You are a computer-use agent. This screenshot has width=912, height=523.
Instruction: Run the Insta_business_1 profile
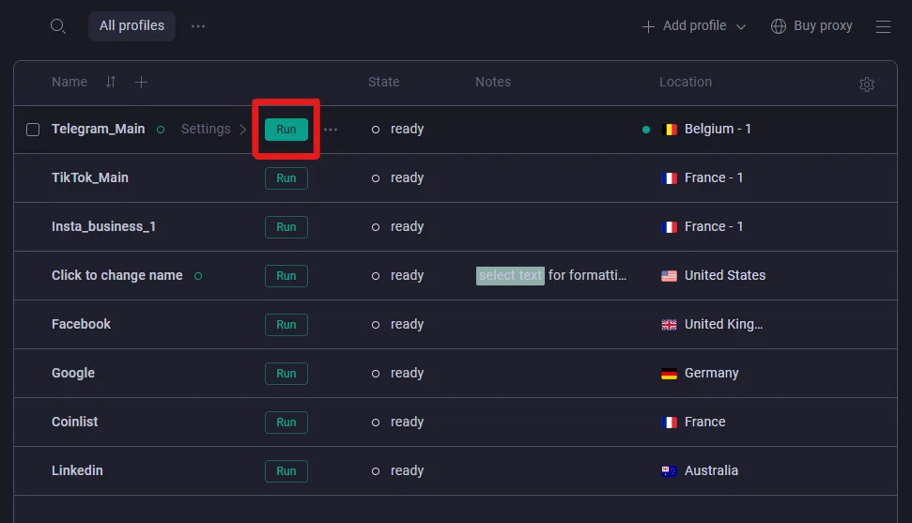click(286, 227)
